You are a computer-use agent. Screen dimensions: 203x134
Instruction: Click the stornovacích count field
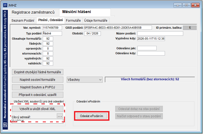pos(48,53)
